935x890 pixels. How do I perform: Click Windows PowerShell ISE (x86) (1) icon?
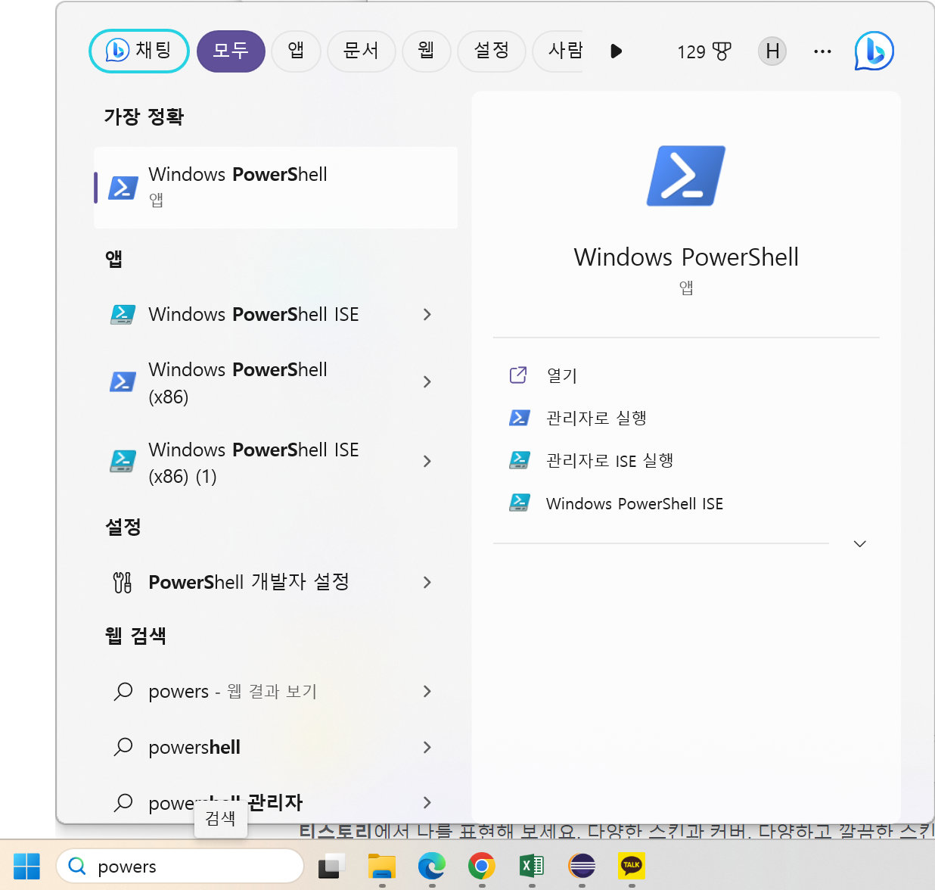[x=123, y=461]
